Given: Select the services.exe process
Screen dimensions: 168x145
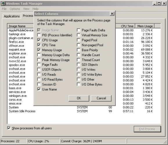Looking at the screenshot, I should point(17,92).
